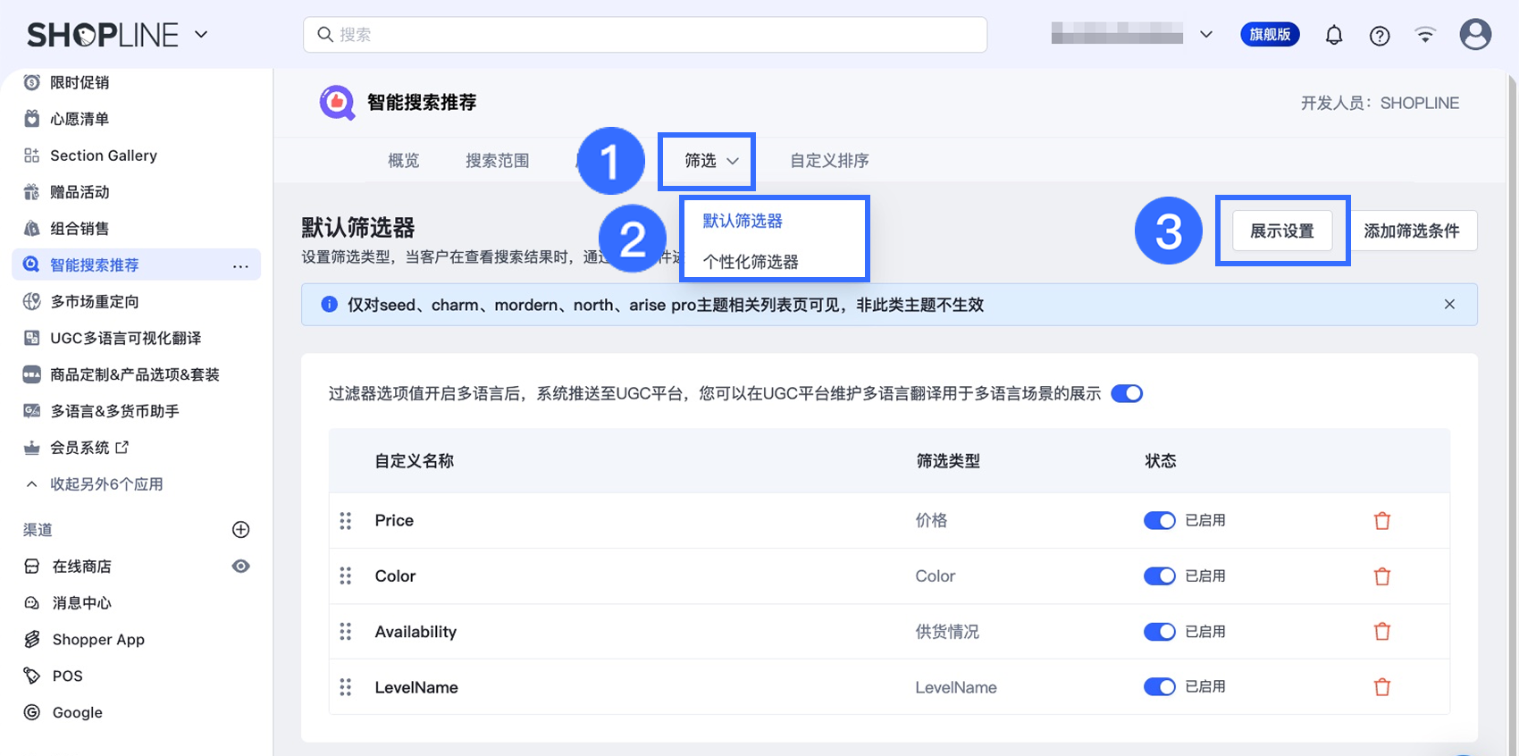Open the help question mark icon
The width and height of the screenshot is (1519, 756).
point(1380,36)
